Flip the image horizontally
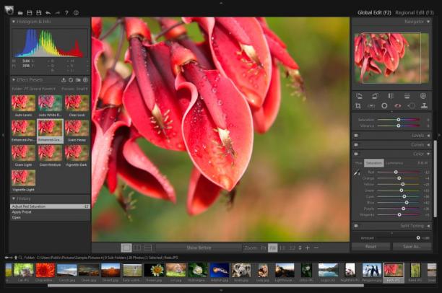The image size is (442, 293). click(391, 96)
